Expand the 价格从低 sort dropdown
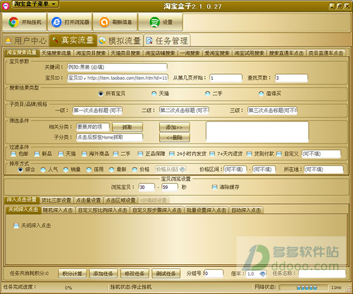The width and height of the screenshot is (353, 294). pos(182,169)
